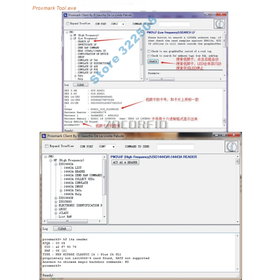280x280 pixels.
Task: Click the app icon in the lower window title bar
Action: click(x=44, y=136)
